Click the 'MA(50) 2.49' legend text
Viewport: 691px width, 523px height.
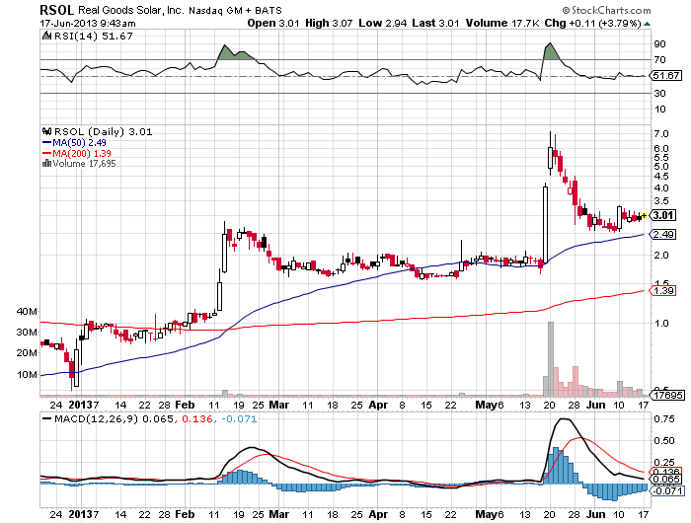[79, 143]
